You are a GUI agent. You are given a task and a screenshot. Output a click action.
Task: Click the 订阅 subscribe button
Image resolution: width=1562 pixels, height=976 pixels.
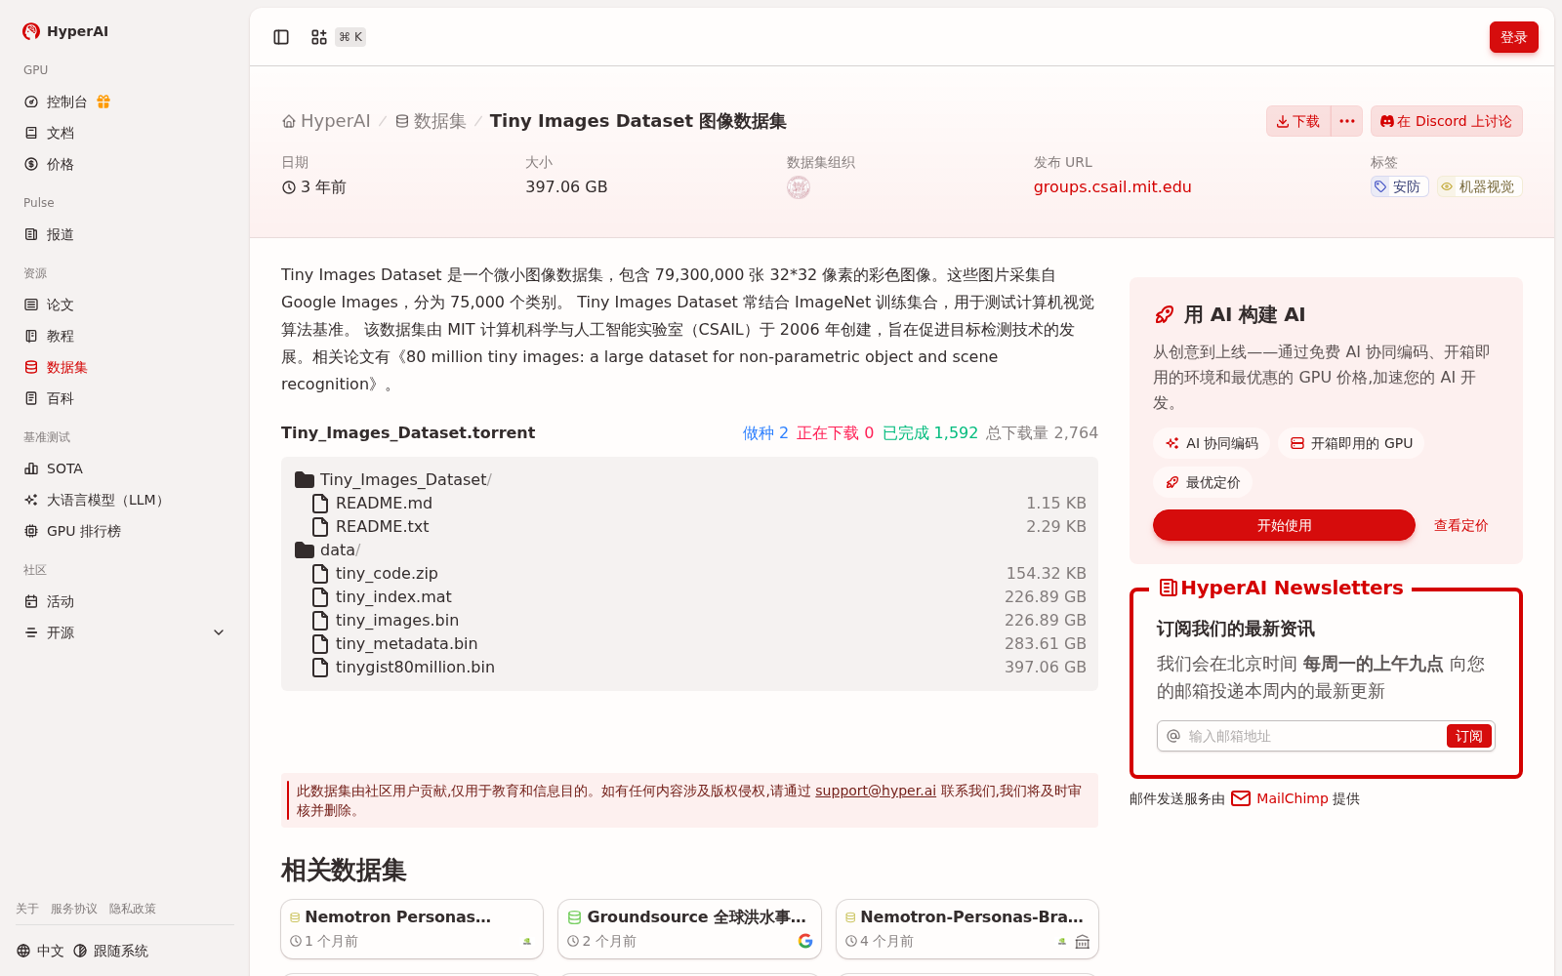pyautogui.click(x=1468, y=736)
